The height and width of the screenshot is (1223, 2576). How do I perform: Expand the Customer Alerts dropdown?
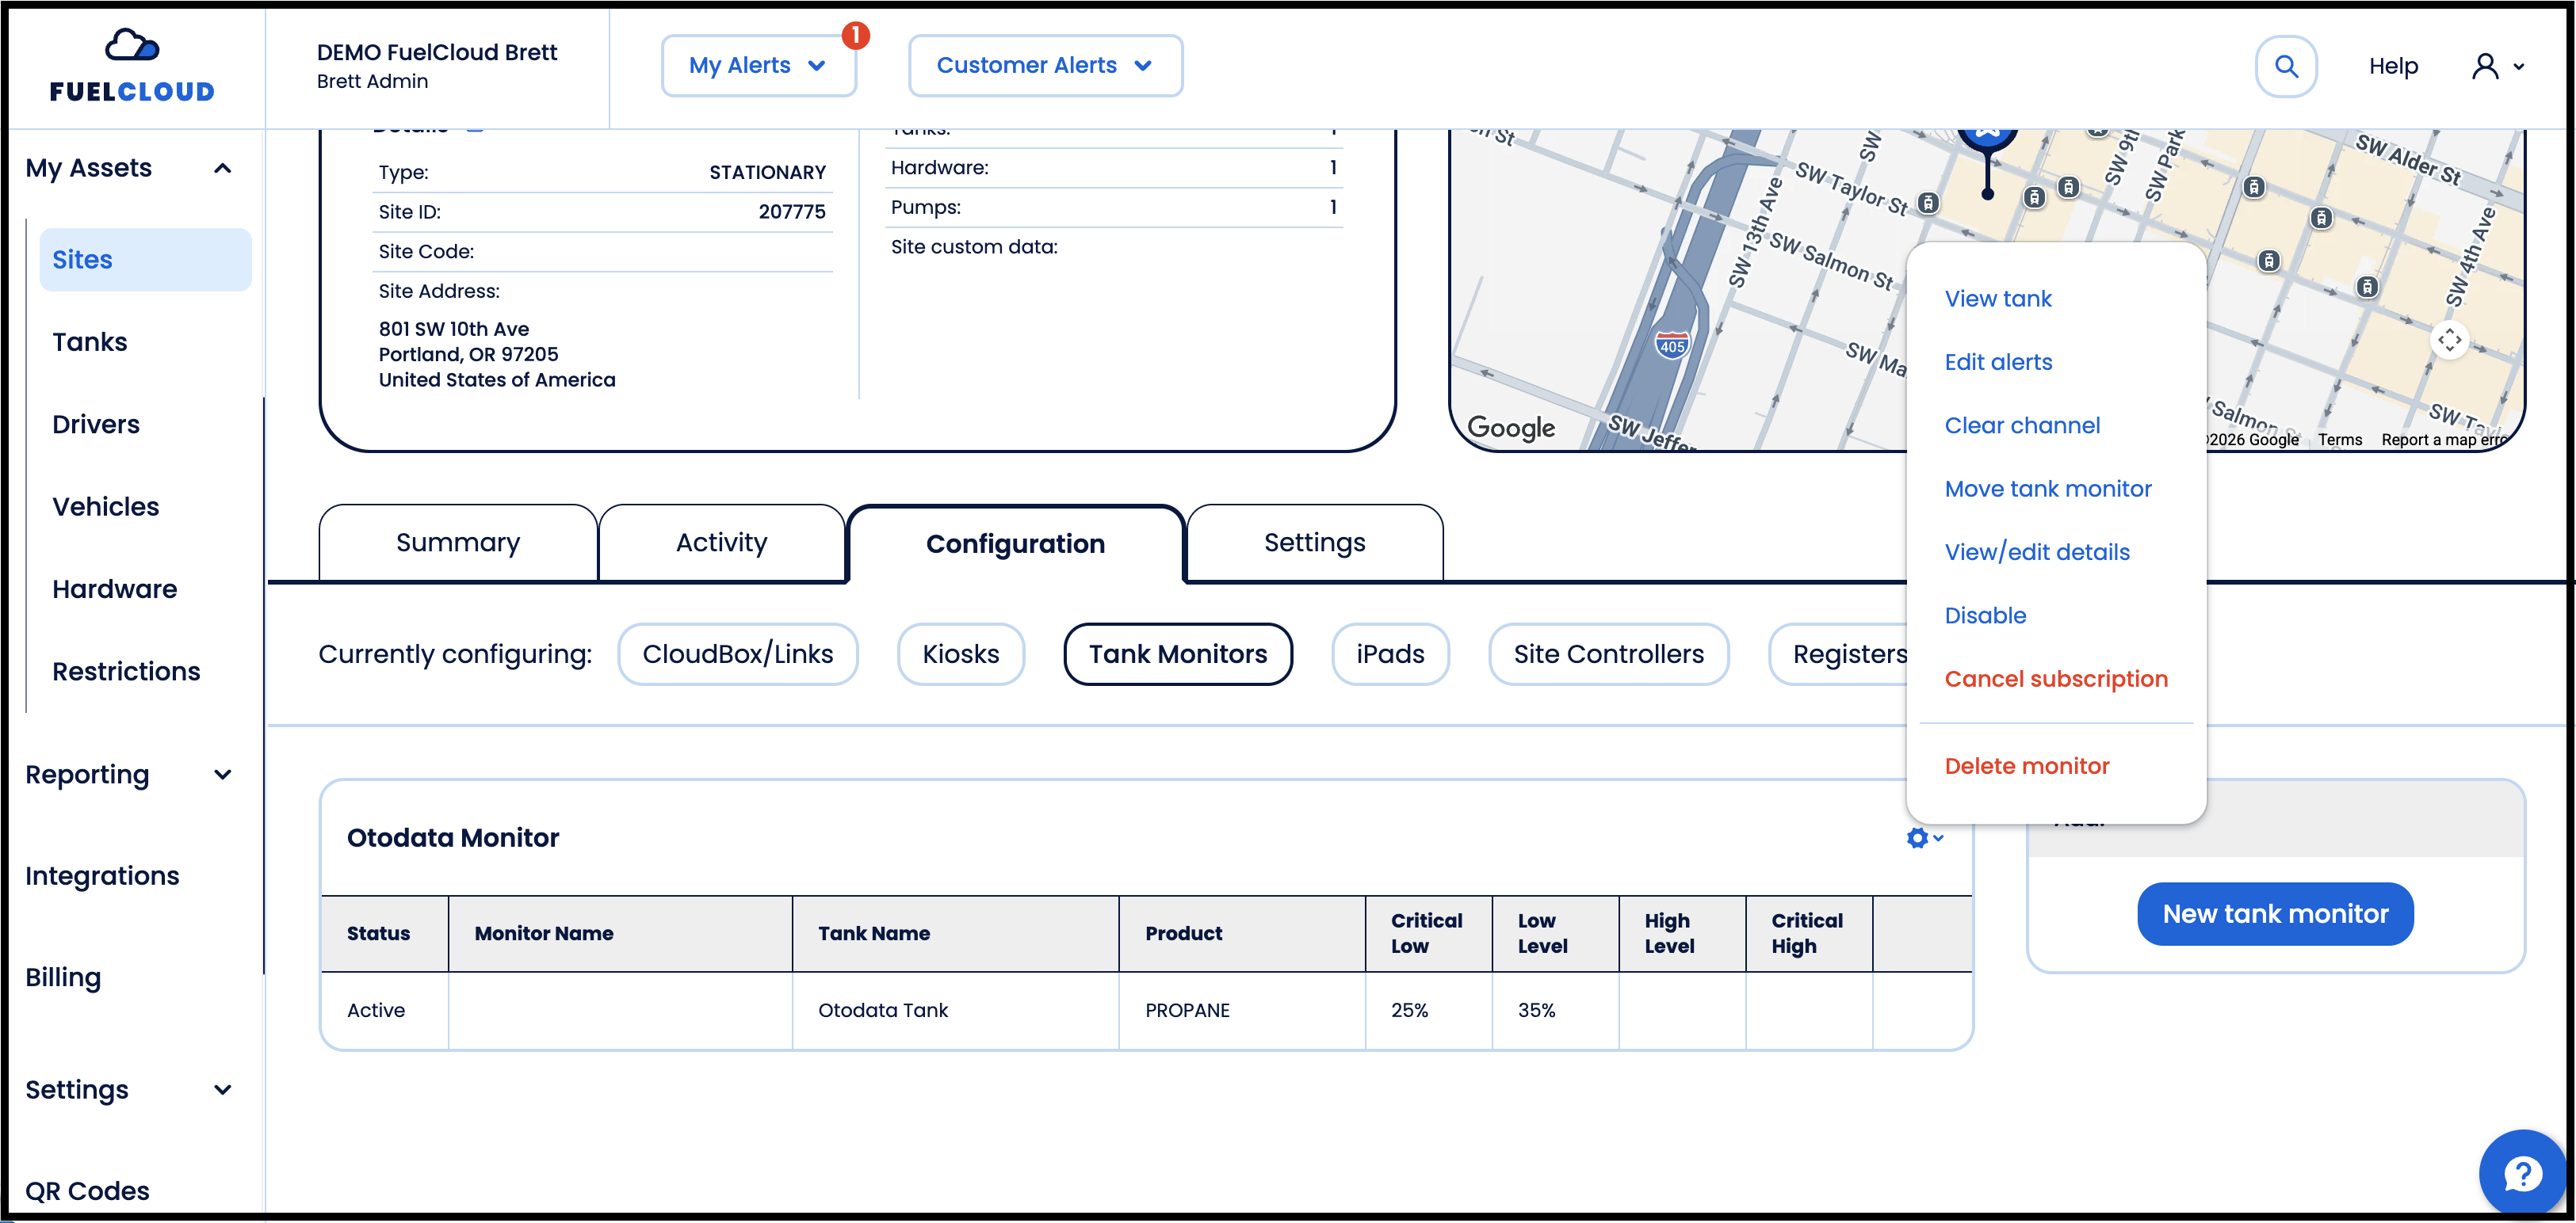pyautogui.click(x=1045, y=66)
